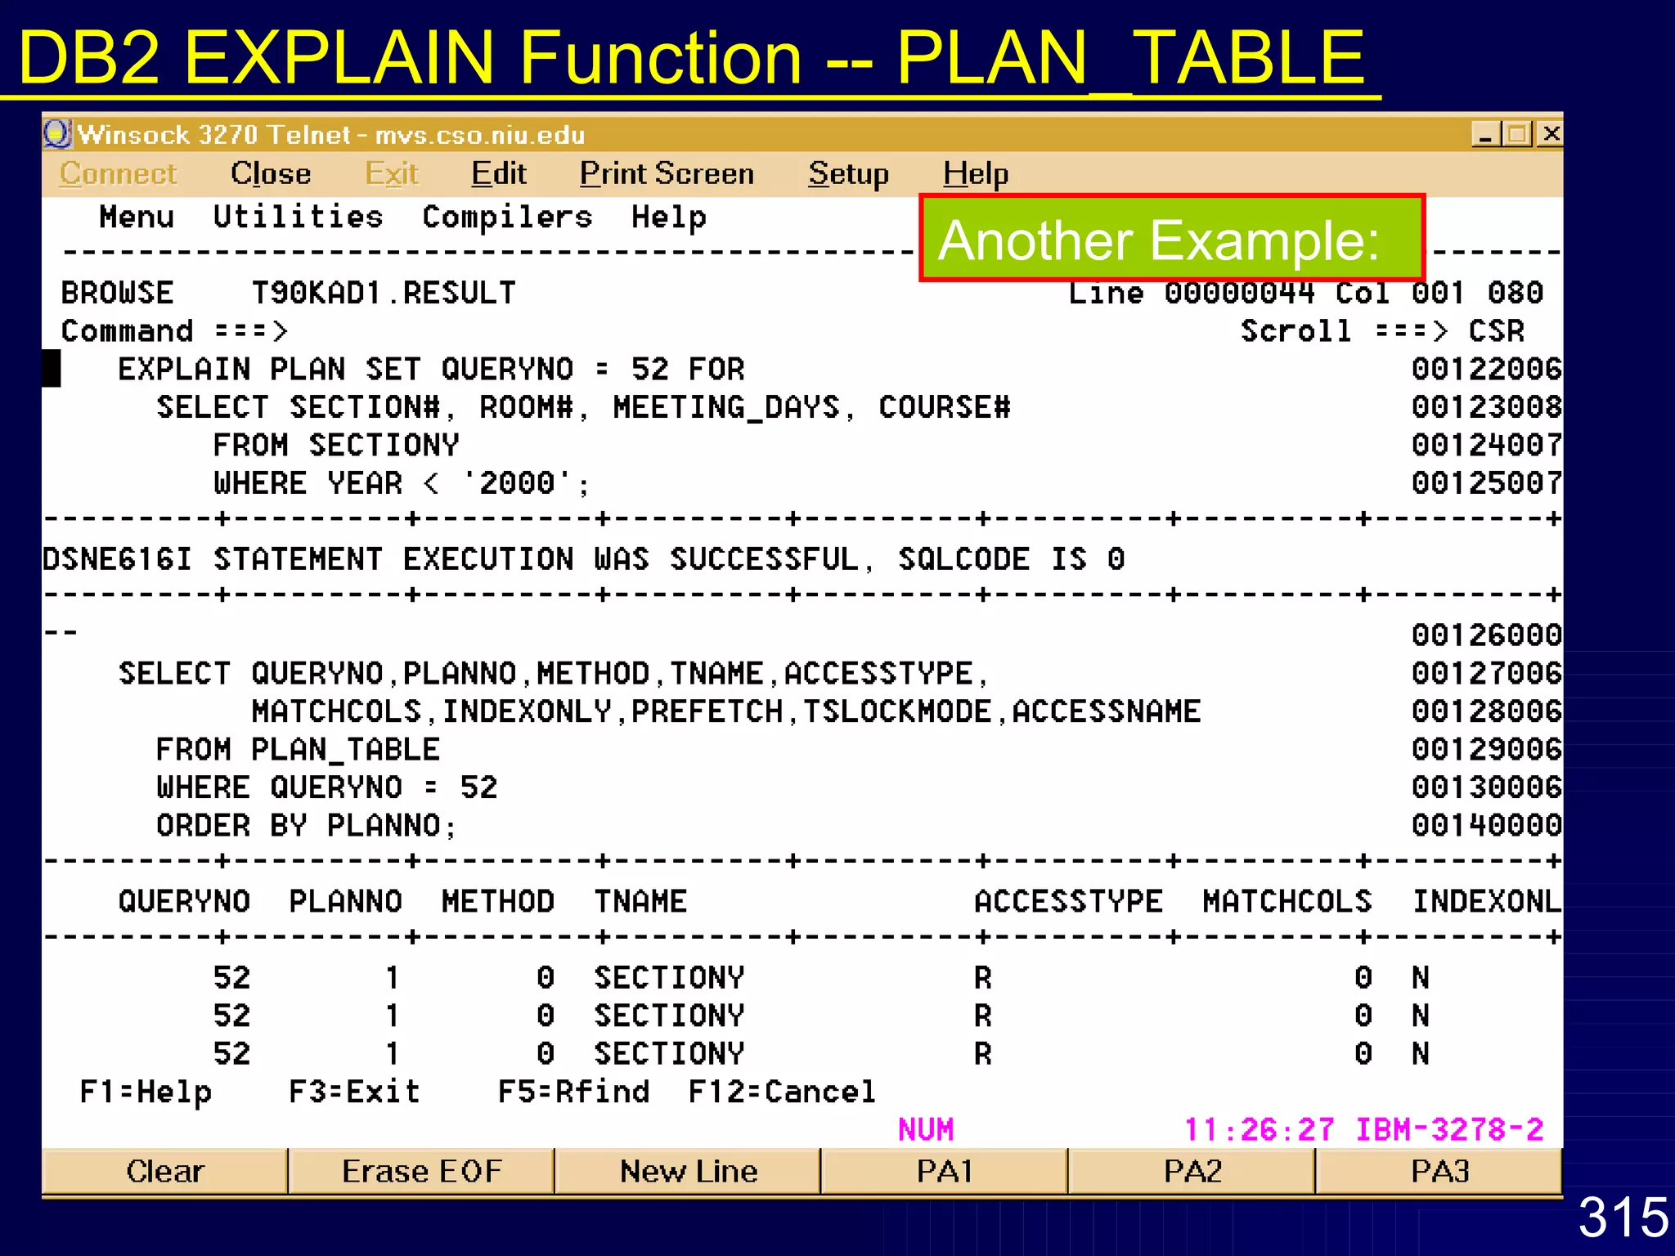This screenshot has width=1675, height=1256.
Task: Click the METHOD column header
Action: point(498,902)
